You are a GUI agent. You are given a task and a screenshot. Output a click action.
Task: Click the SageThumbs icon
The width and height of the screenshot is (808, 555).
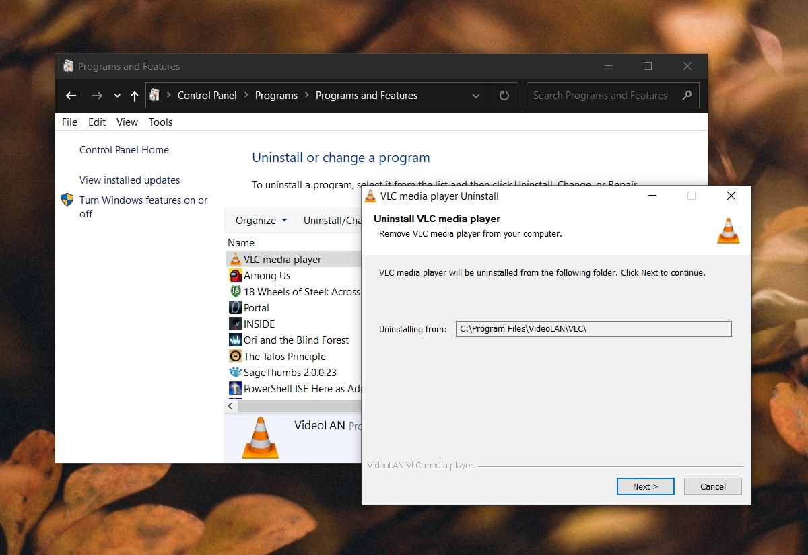point(235,372)
